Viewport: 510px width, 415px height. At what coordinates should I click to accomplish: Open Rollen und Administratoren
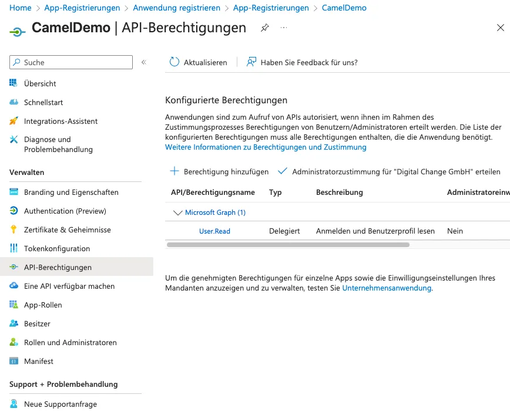coord(71,343)
